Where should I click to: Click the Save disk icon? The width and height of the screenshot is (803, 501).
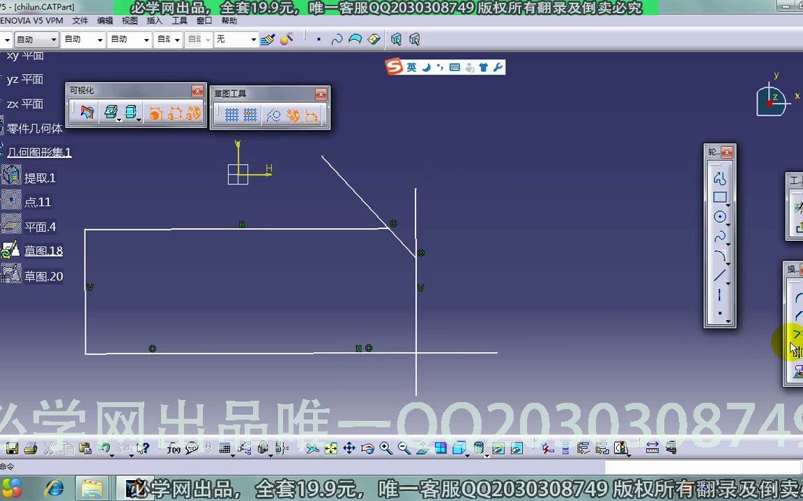coord(12,448)
